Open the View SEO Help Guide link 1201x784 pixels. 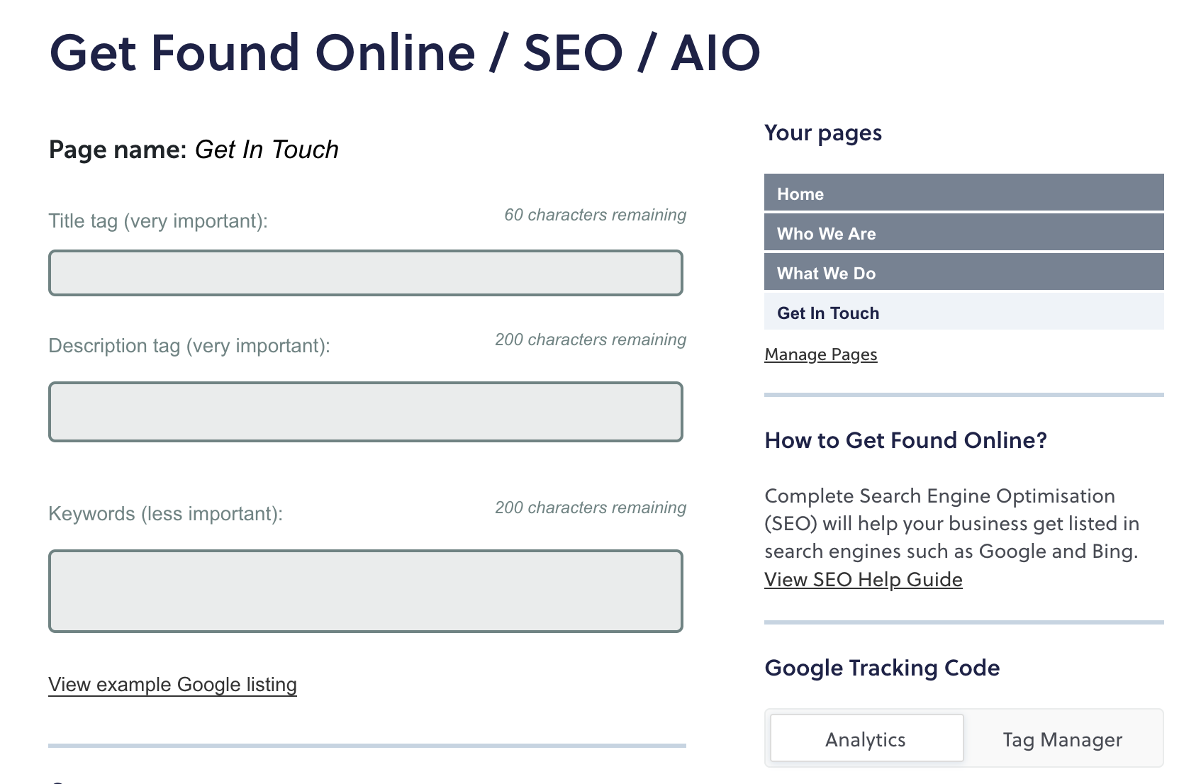[864, 580]
